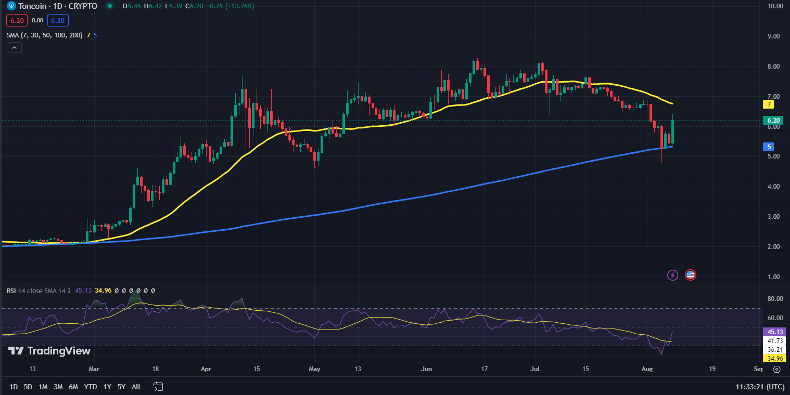Click the Toncoin · 1D · CRYPTO title
This screenshot has width=790, height=395.
(57, 6)
